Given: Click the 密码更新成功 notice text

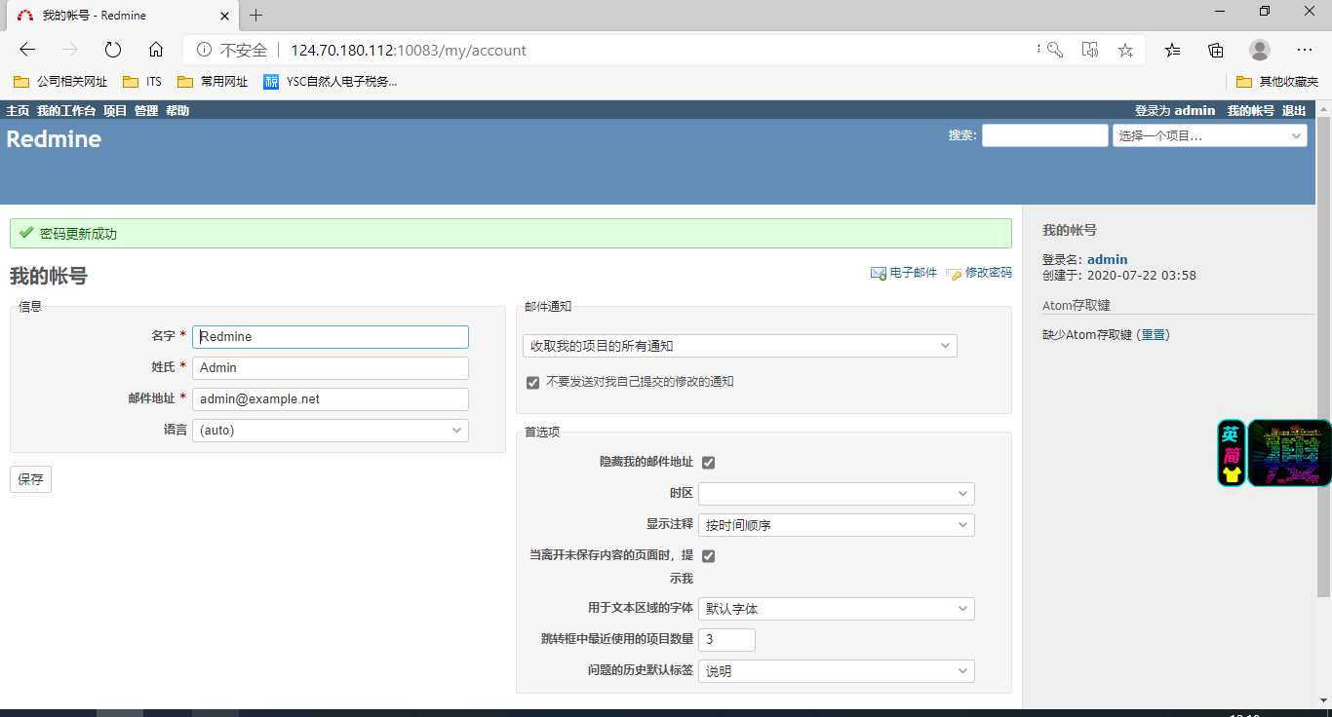Looking at the screenshot, I should [x=78, y=235].
